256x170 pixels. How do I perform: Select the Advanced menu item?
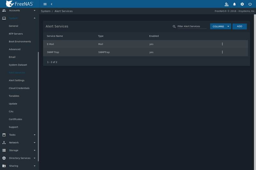[14, 49]
